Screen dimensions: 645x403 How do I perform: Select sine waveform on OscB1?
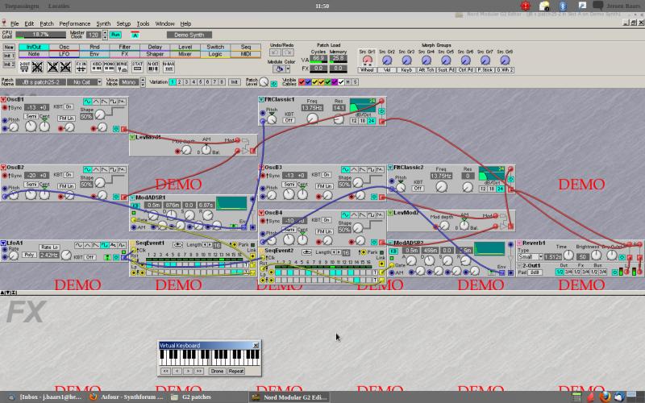pyautogui.click(x=87, y=102)
